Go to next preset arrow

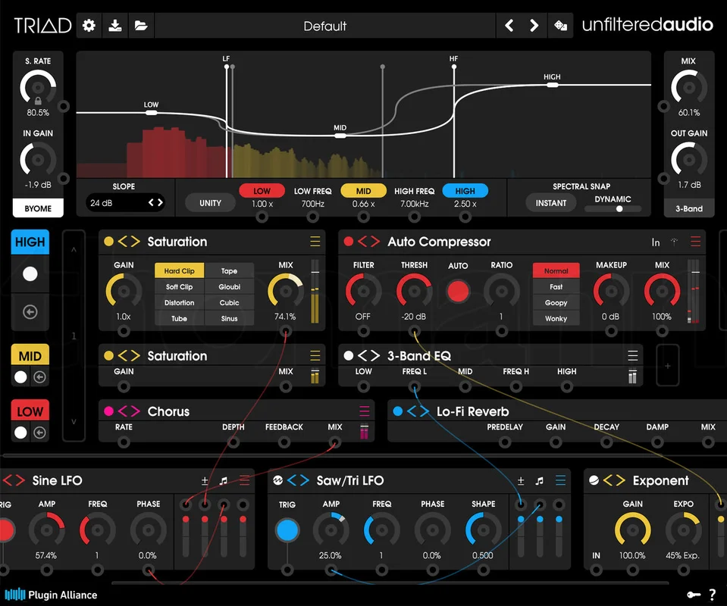point(534,26)
